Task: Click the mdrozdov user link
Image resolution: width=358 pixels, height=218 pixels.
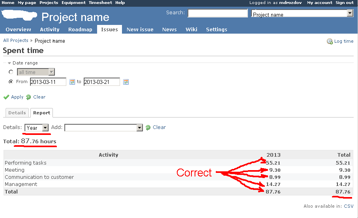Action: (x=291, y=3)
